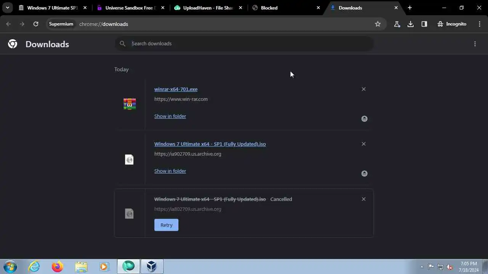488x274 pixels.
Task: Click the cancelled iso file icon
Action: pos(129,213)
